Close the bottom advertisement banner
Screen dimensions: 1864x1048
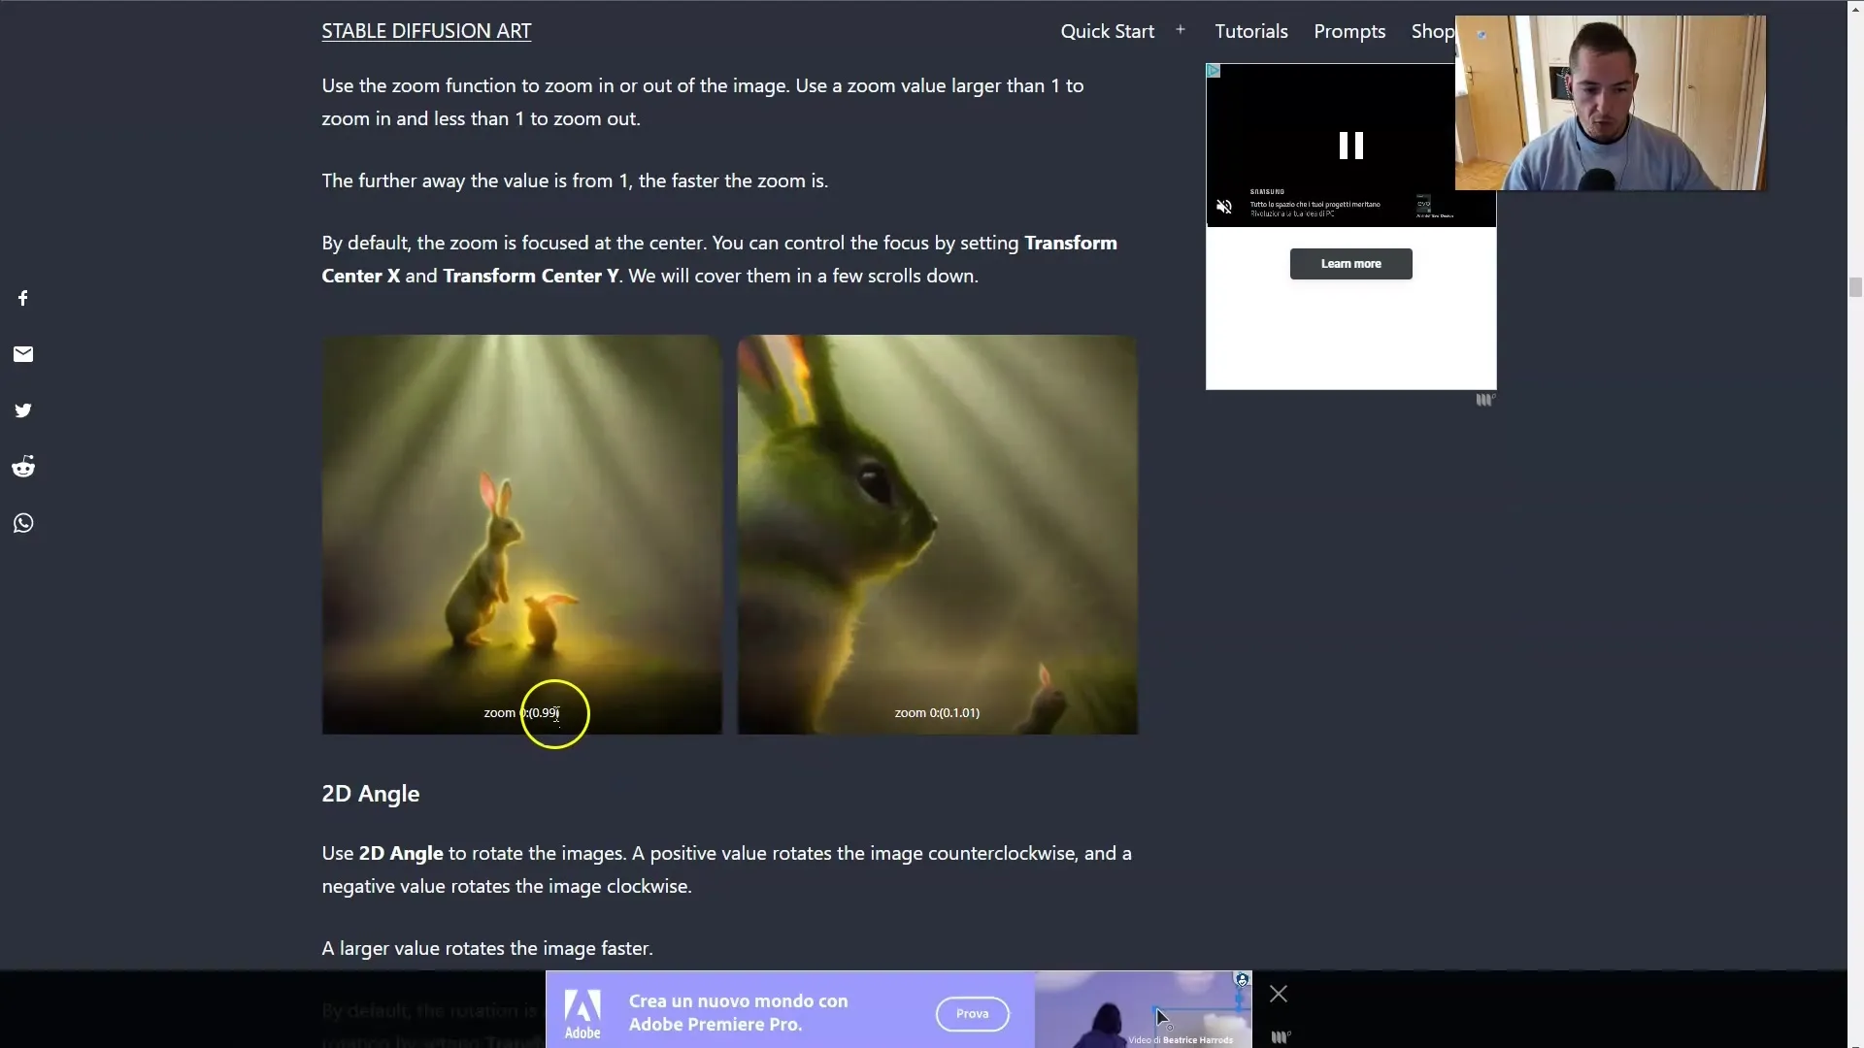(x=1278, y=993)
